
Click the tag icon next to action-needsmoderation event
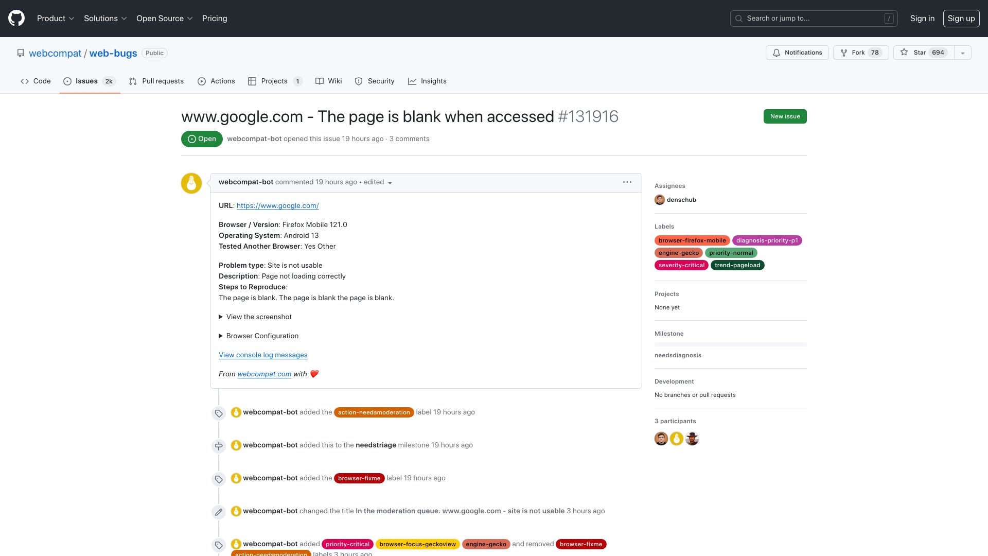point(219,413)
